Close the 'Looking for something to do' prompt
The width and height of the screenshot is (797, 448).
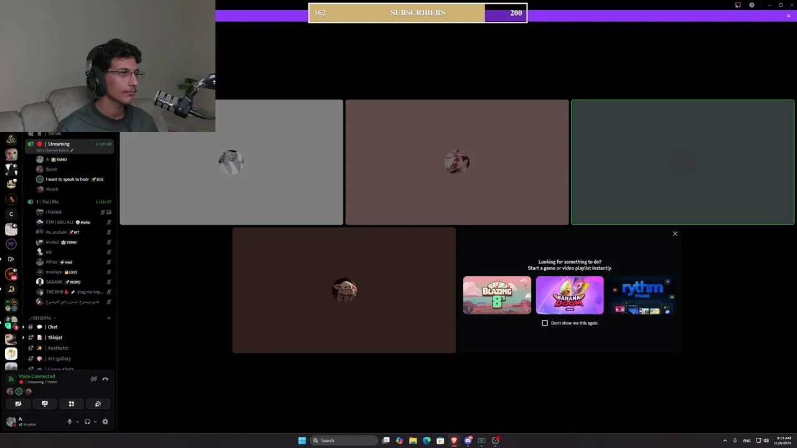coord(675,234)
